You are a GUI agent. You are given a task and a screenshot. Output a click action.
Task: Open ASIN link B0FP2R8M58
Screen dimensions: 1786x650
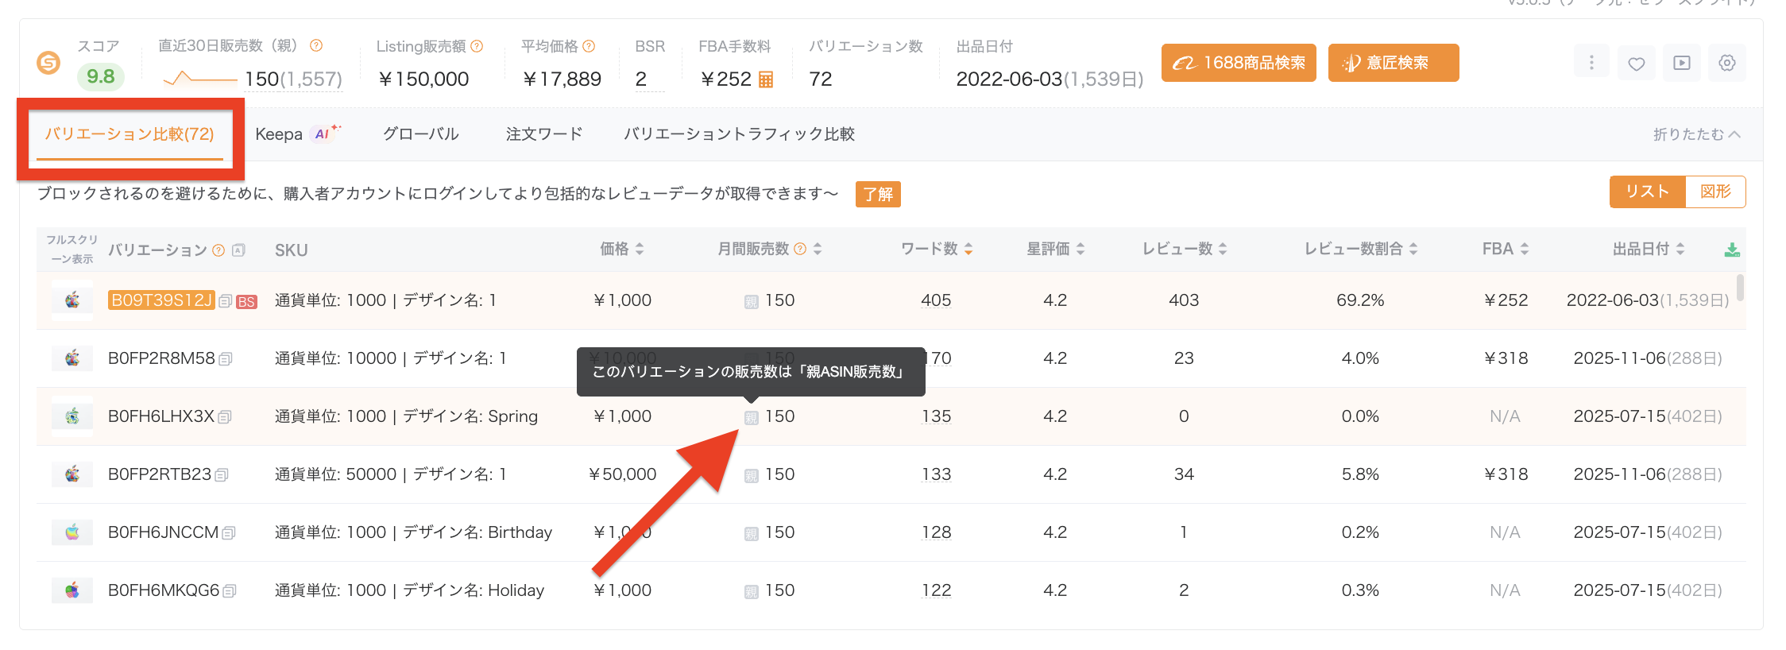coord(161,358)
